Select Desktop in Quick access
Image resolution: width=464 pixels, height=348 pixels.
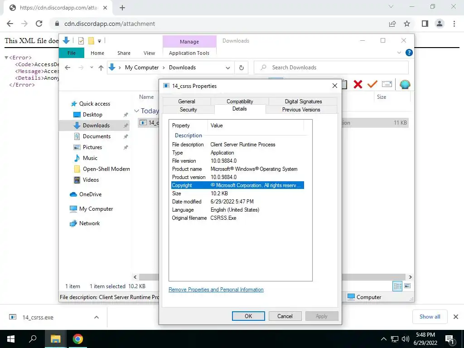(92, 115)
